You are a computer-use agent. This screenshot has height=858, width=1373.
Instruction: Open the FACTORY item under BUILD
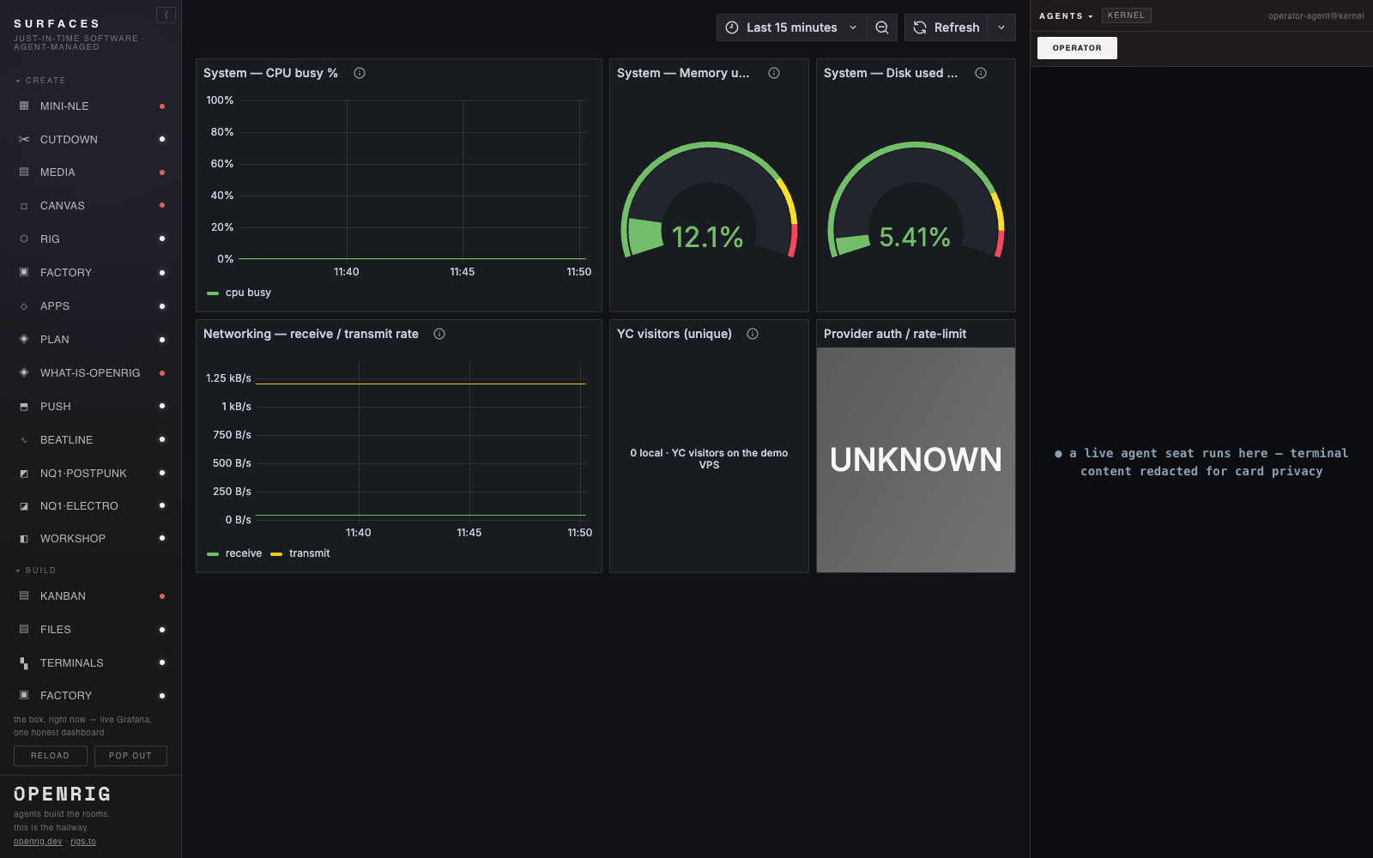(90, 696)
